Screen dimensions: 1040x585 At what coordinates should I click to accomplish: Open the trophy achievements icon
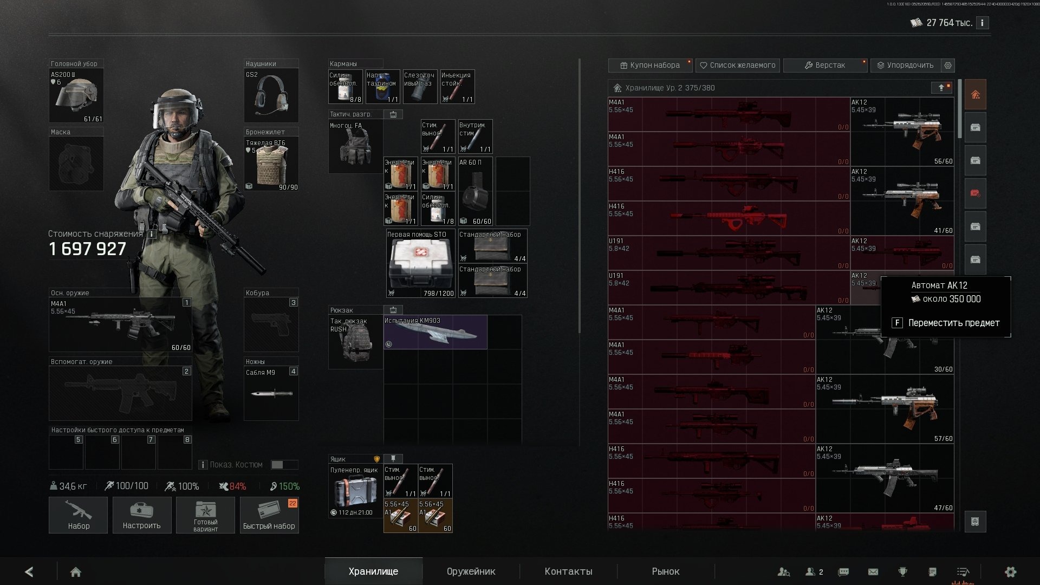902,571
